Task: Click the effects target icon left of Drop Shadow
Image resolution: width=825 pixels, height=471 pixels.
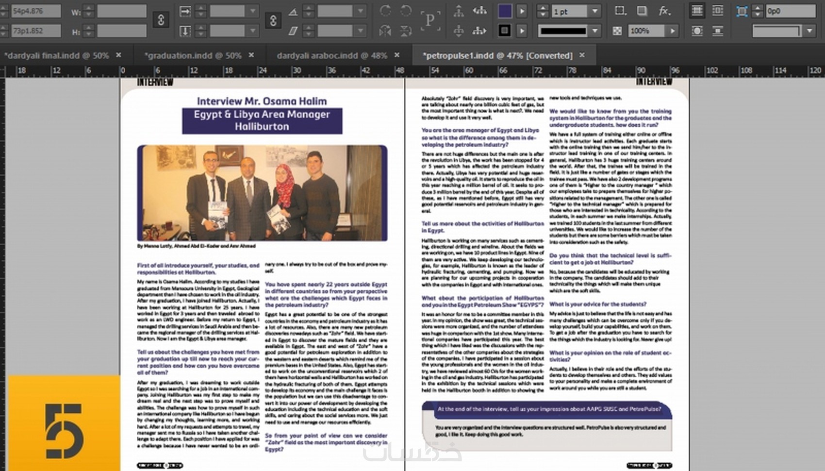Action: [x=620, y=11]
